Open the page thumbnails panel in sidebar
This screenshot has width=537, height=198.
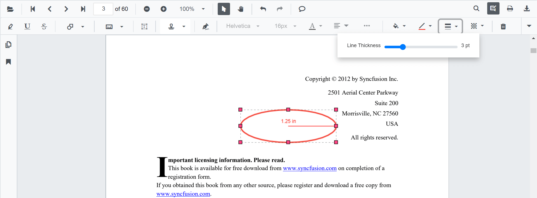[8, 45]
